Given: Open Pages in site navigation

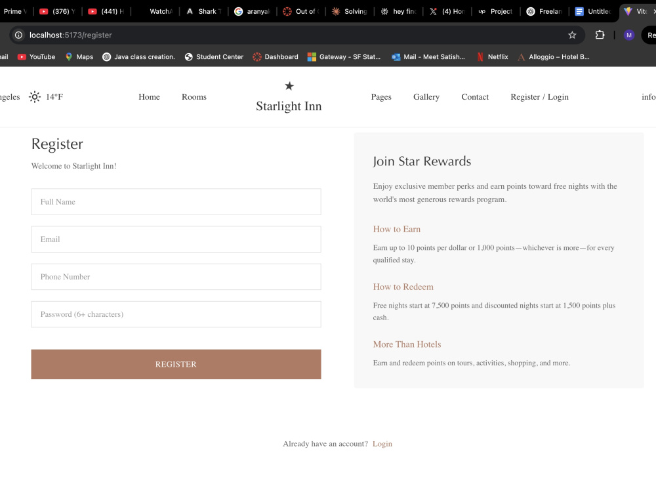Looking at the screenshot, I should coord(381,97).
